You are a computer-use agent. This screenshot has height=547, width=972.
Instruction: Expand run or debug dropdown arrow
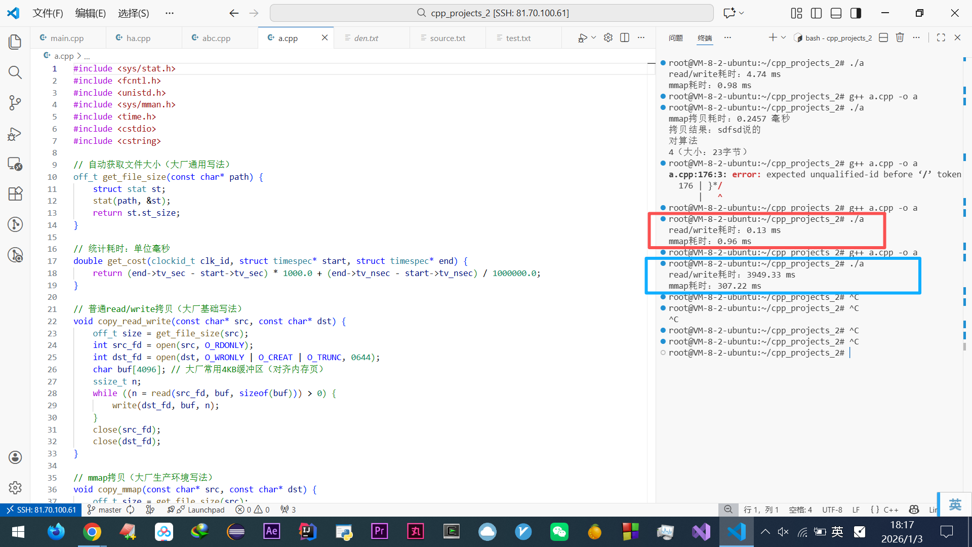tap(594, 38)
